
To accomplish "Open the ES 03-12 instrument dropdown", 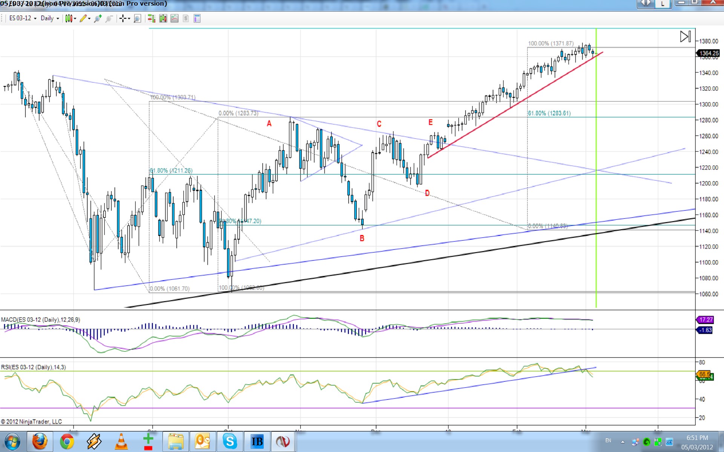I will (x=23, y=18).
